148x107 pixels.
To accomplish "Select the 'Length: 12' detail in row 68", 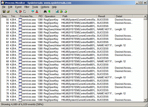I will point(120,61).
